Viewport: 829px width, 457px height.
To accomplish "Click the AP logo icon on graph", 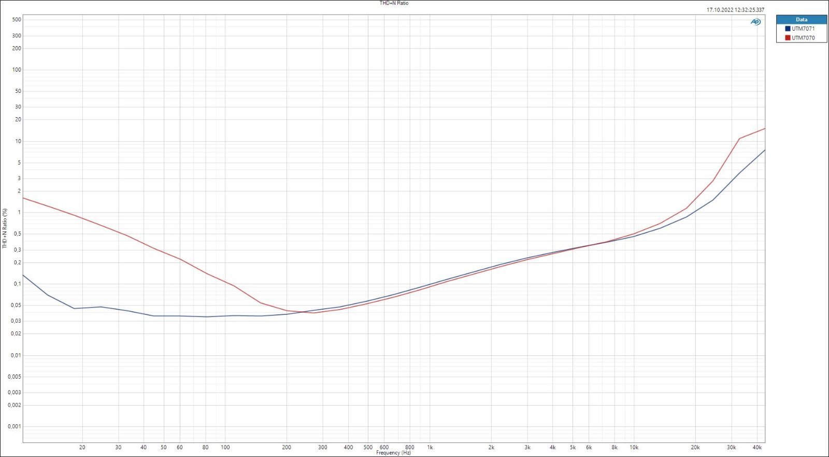I will [756, 22].
